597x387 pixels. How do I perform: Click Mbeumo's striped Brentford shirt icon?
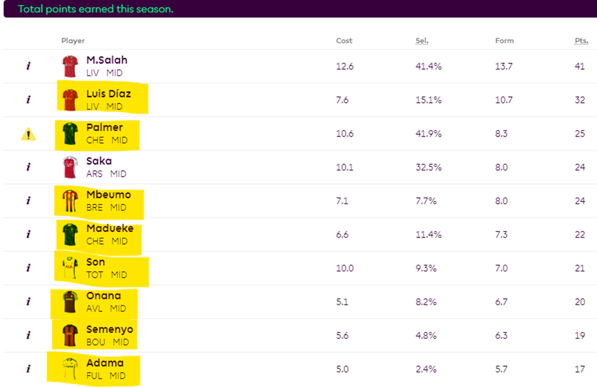pos(70,201)
